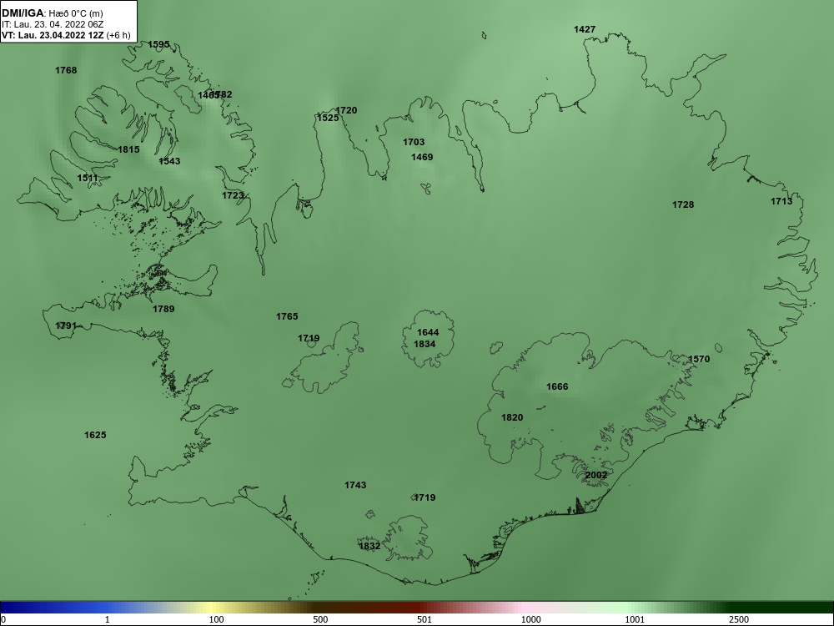Click the '100' tick on the color scale
Screen dimensions: 834x626
pyautogui.click(x=217, y=619)
